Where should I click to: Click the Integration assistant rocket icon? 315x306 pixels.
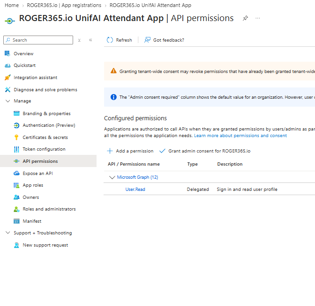[7, 77]
